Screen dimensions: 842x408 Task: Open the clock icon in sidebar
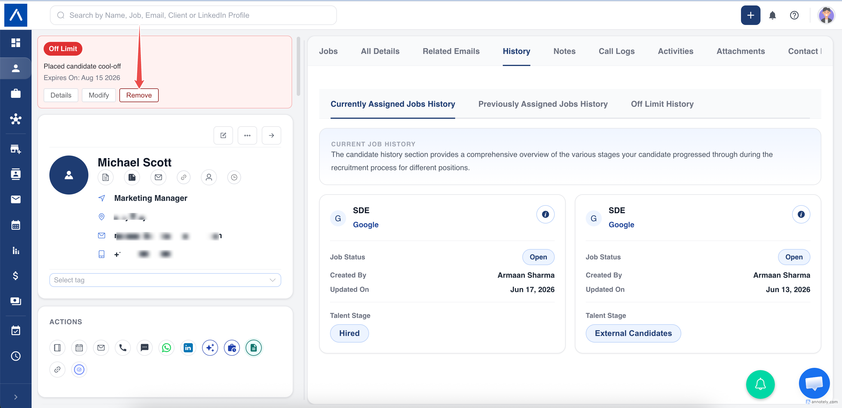click(x=16, y=356)
